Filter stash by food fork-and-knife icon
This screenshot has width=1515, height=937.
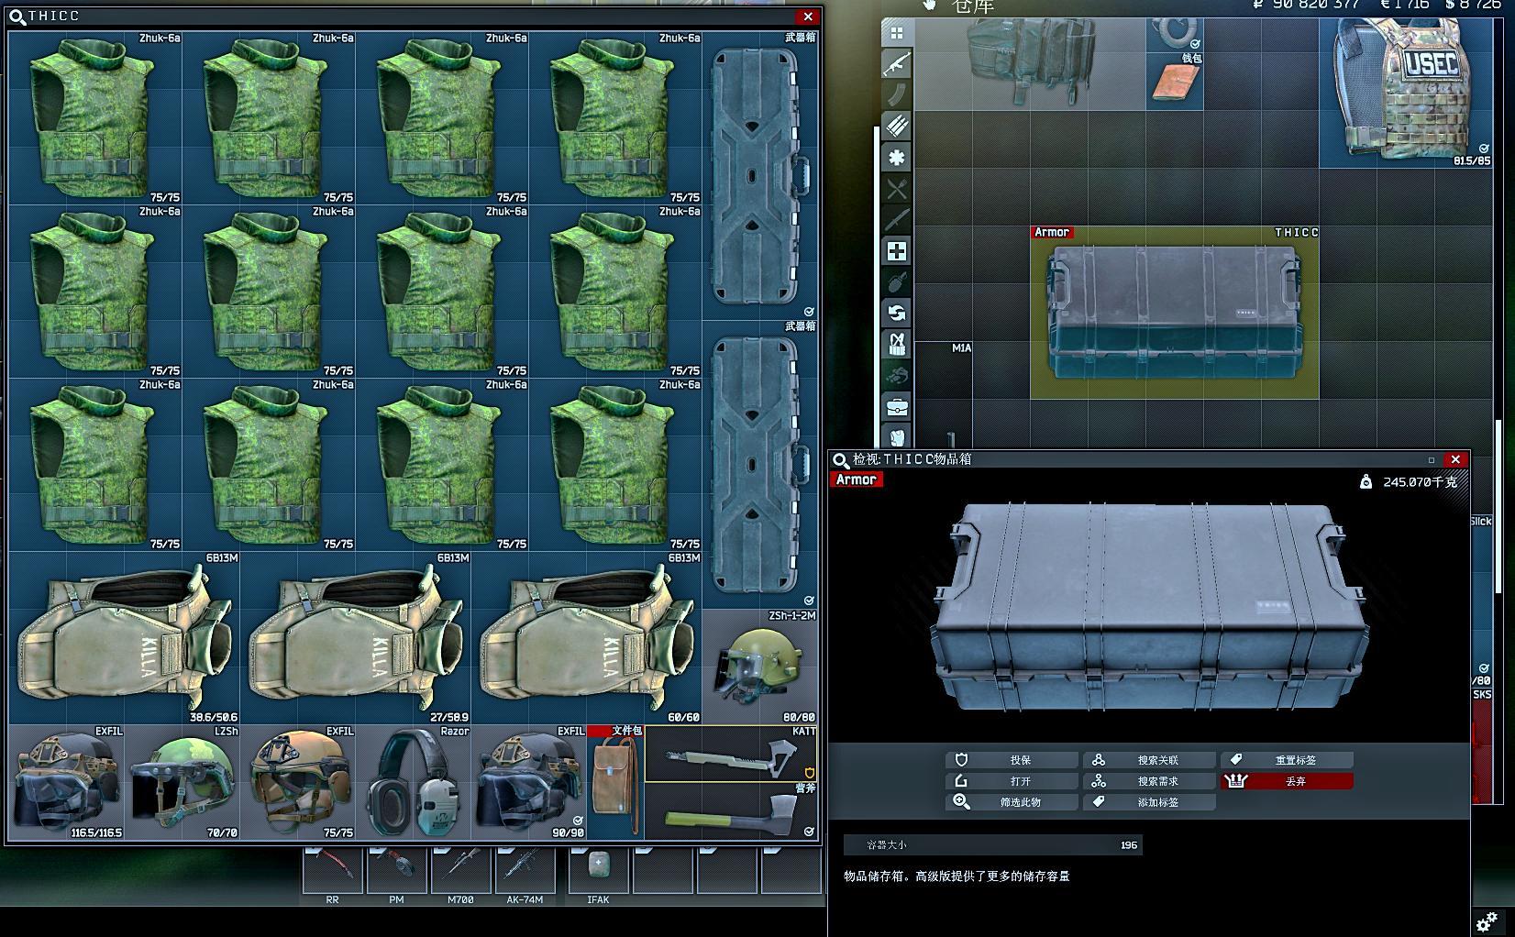[897, 189]
